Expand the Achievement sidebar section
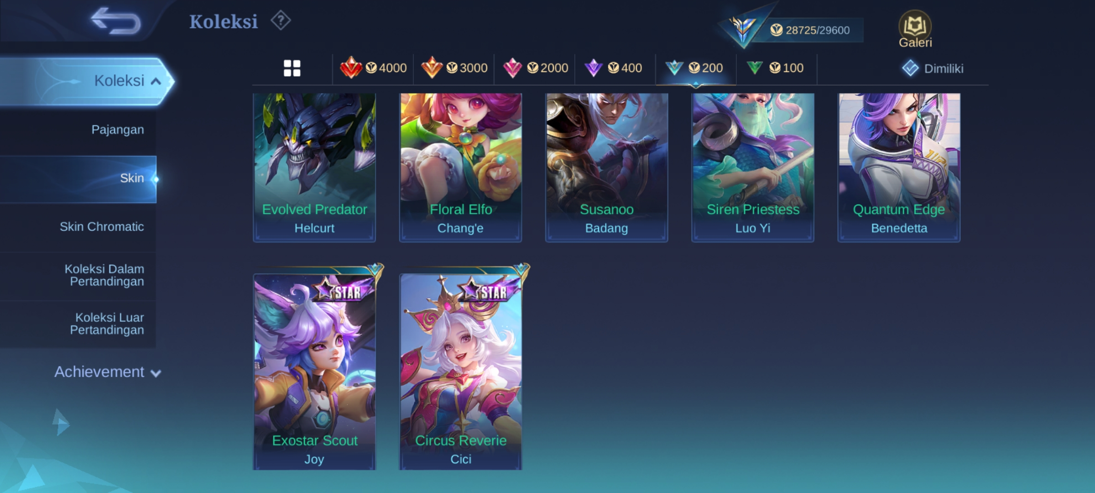1095x493 pixels. pyautogui.click(x=108, y=372)
